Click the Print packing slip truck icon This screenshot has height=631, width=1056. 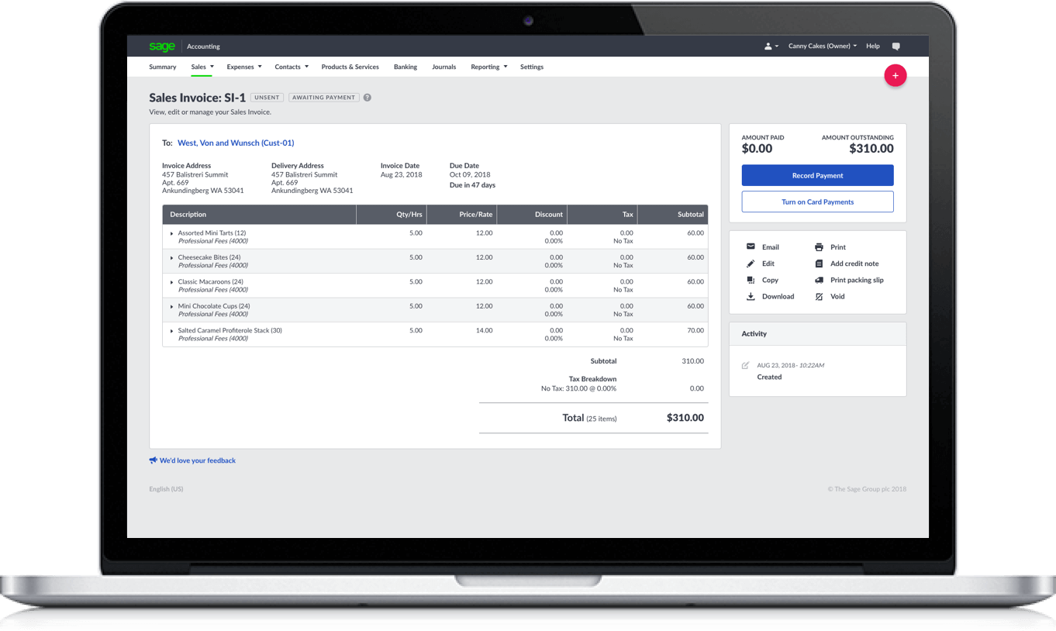point(819,280)
